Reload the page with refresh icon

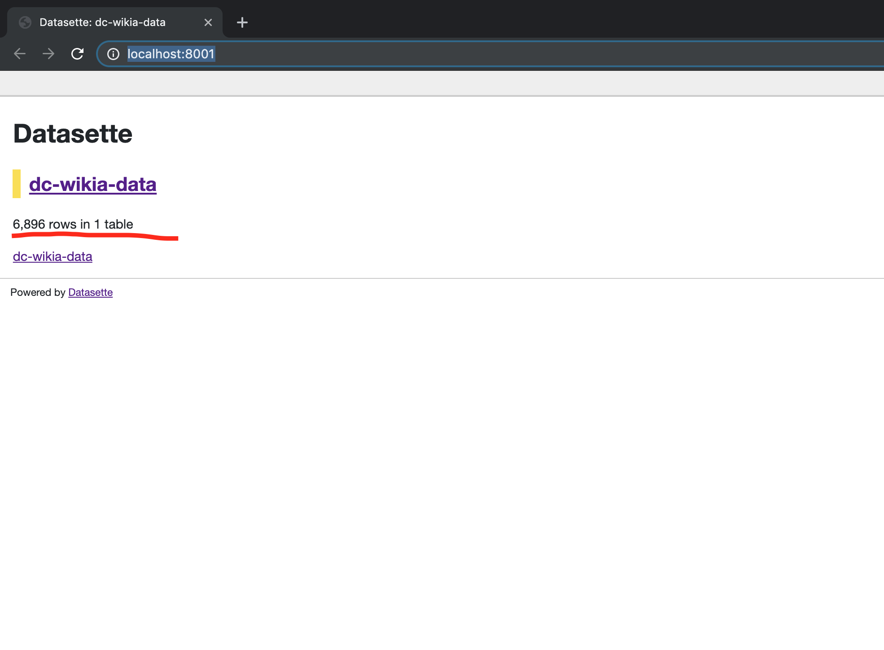[x=77, y=54]
